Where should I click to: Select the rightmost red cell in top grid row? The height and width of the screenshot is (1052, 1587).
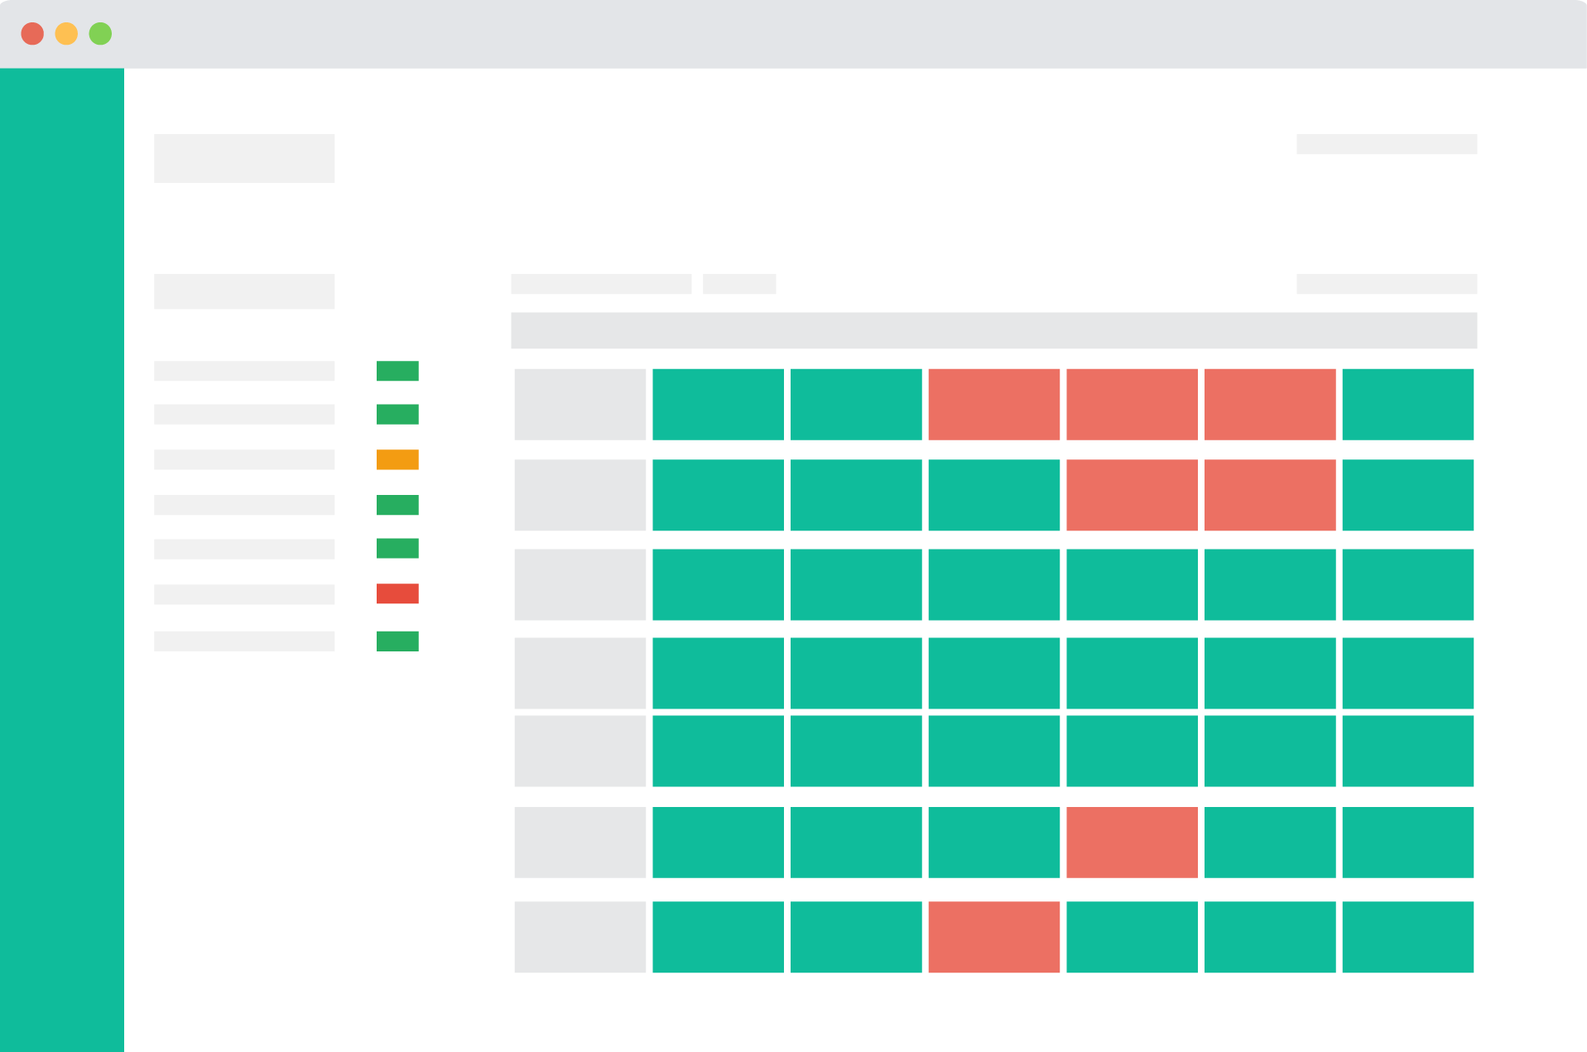pyautogui.click(x=1269, y=404)
